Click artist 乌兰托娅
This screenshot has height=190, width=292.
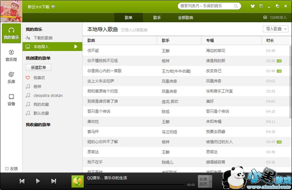pyautogui.click(x=169, y=132)
